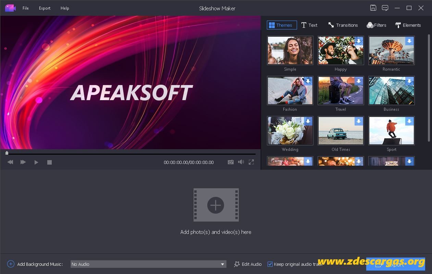This screenshot has height=274, width=432.
Task: Download the Old Times theme via its arrow icon
Action: pyautogui.click(x=359, y=121)
